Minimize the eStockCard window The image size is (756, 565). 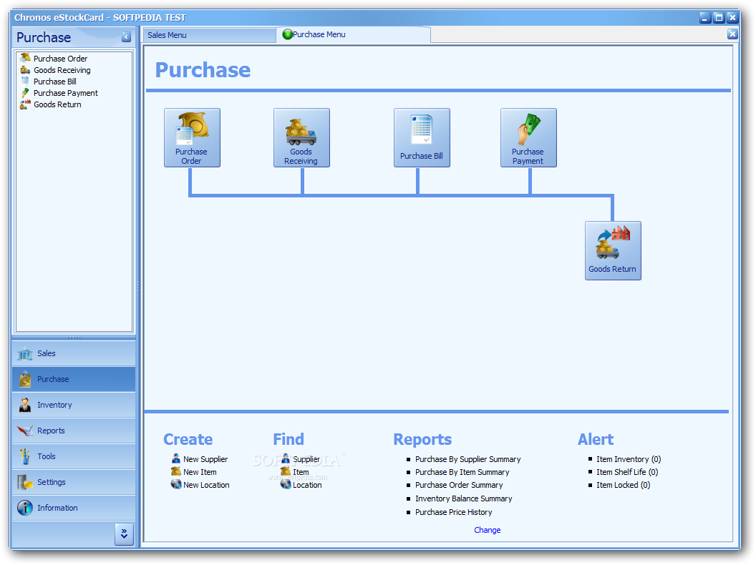[705, 18]
